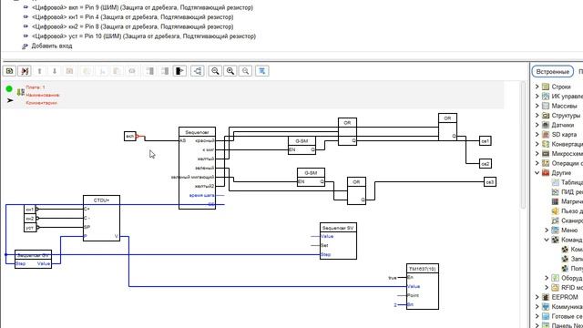Select the Сканирование block tree item
583x328 pixels.
(x=572, y=220)
